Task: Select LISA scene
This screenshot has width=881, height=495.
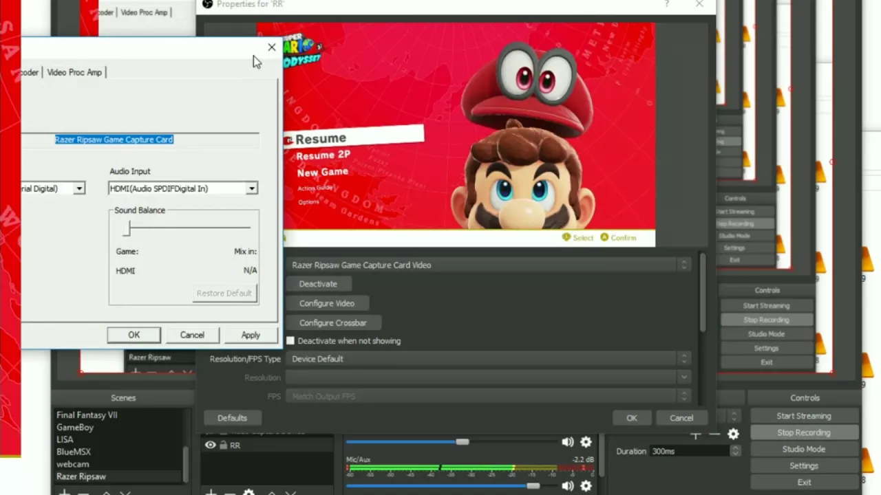Action: click(x=65, y=440)
